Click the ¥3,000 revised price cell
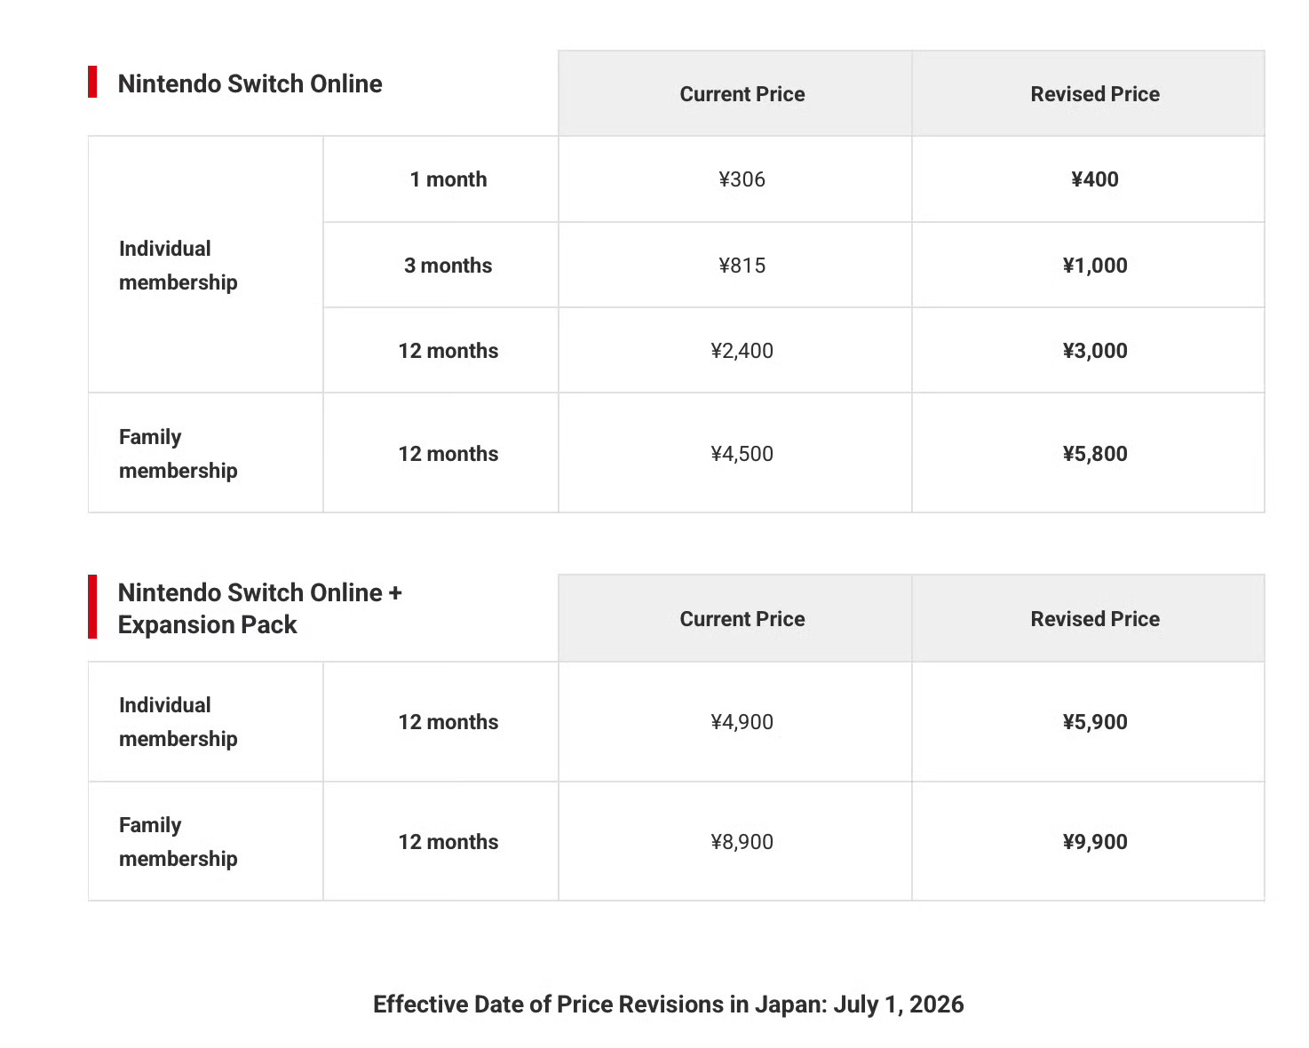This screenshot has height=1048, width=1309. click(1095, 351)
